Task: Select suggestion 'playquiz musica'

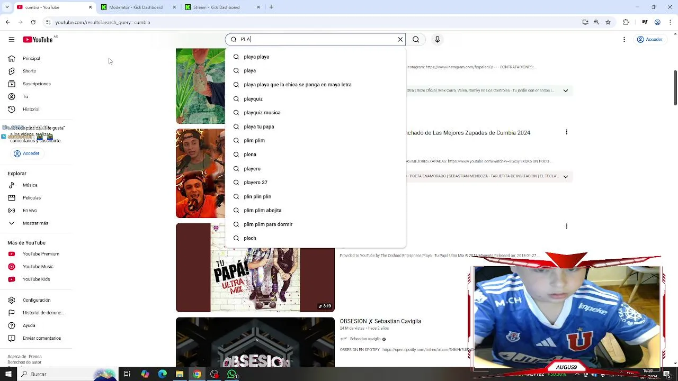Action: point(316,113)
